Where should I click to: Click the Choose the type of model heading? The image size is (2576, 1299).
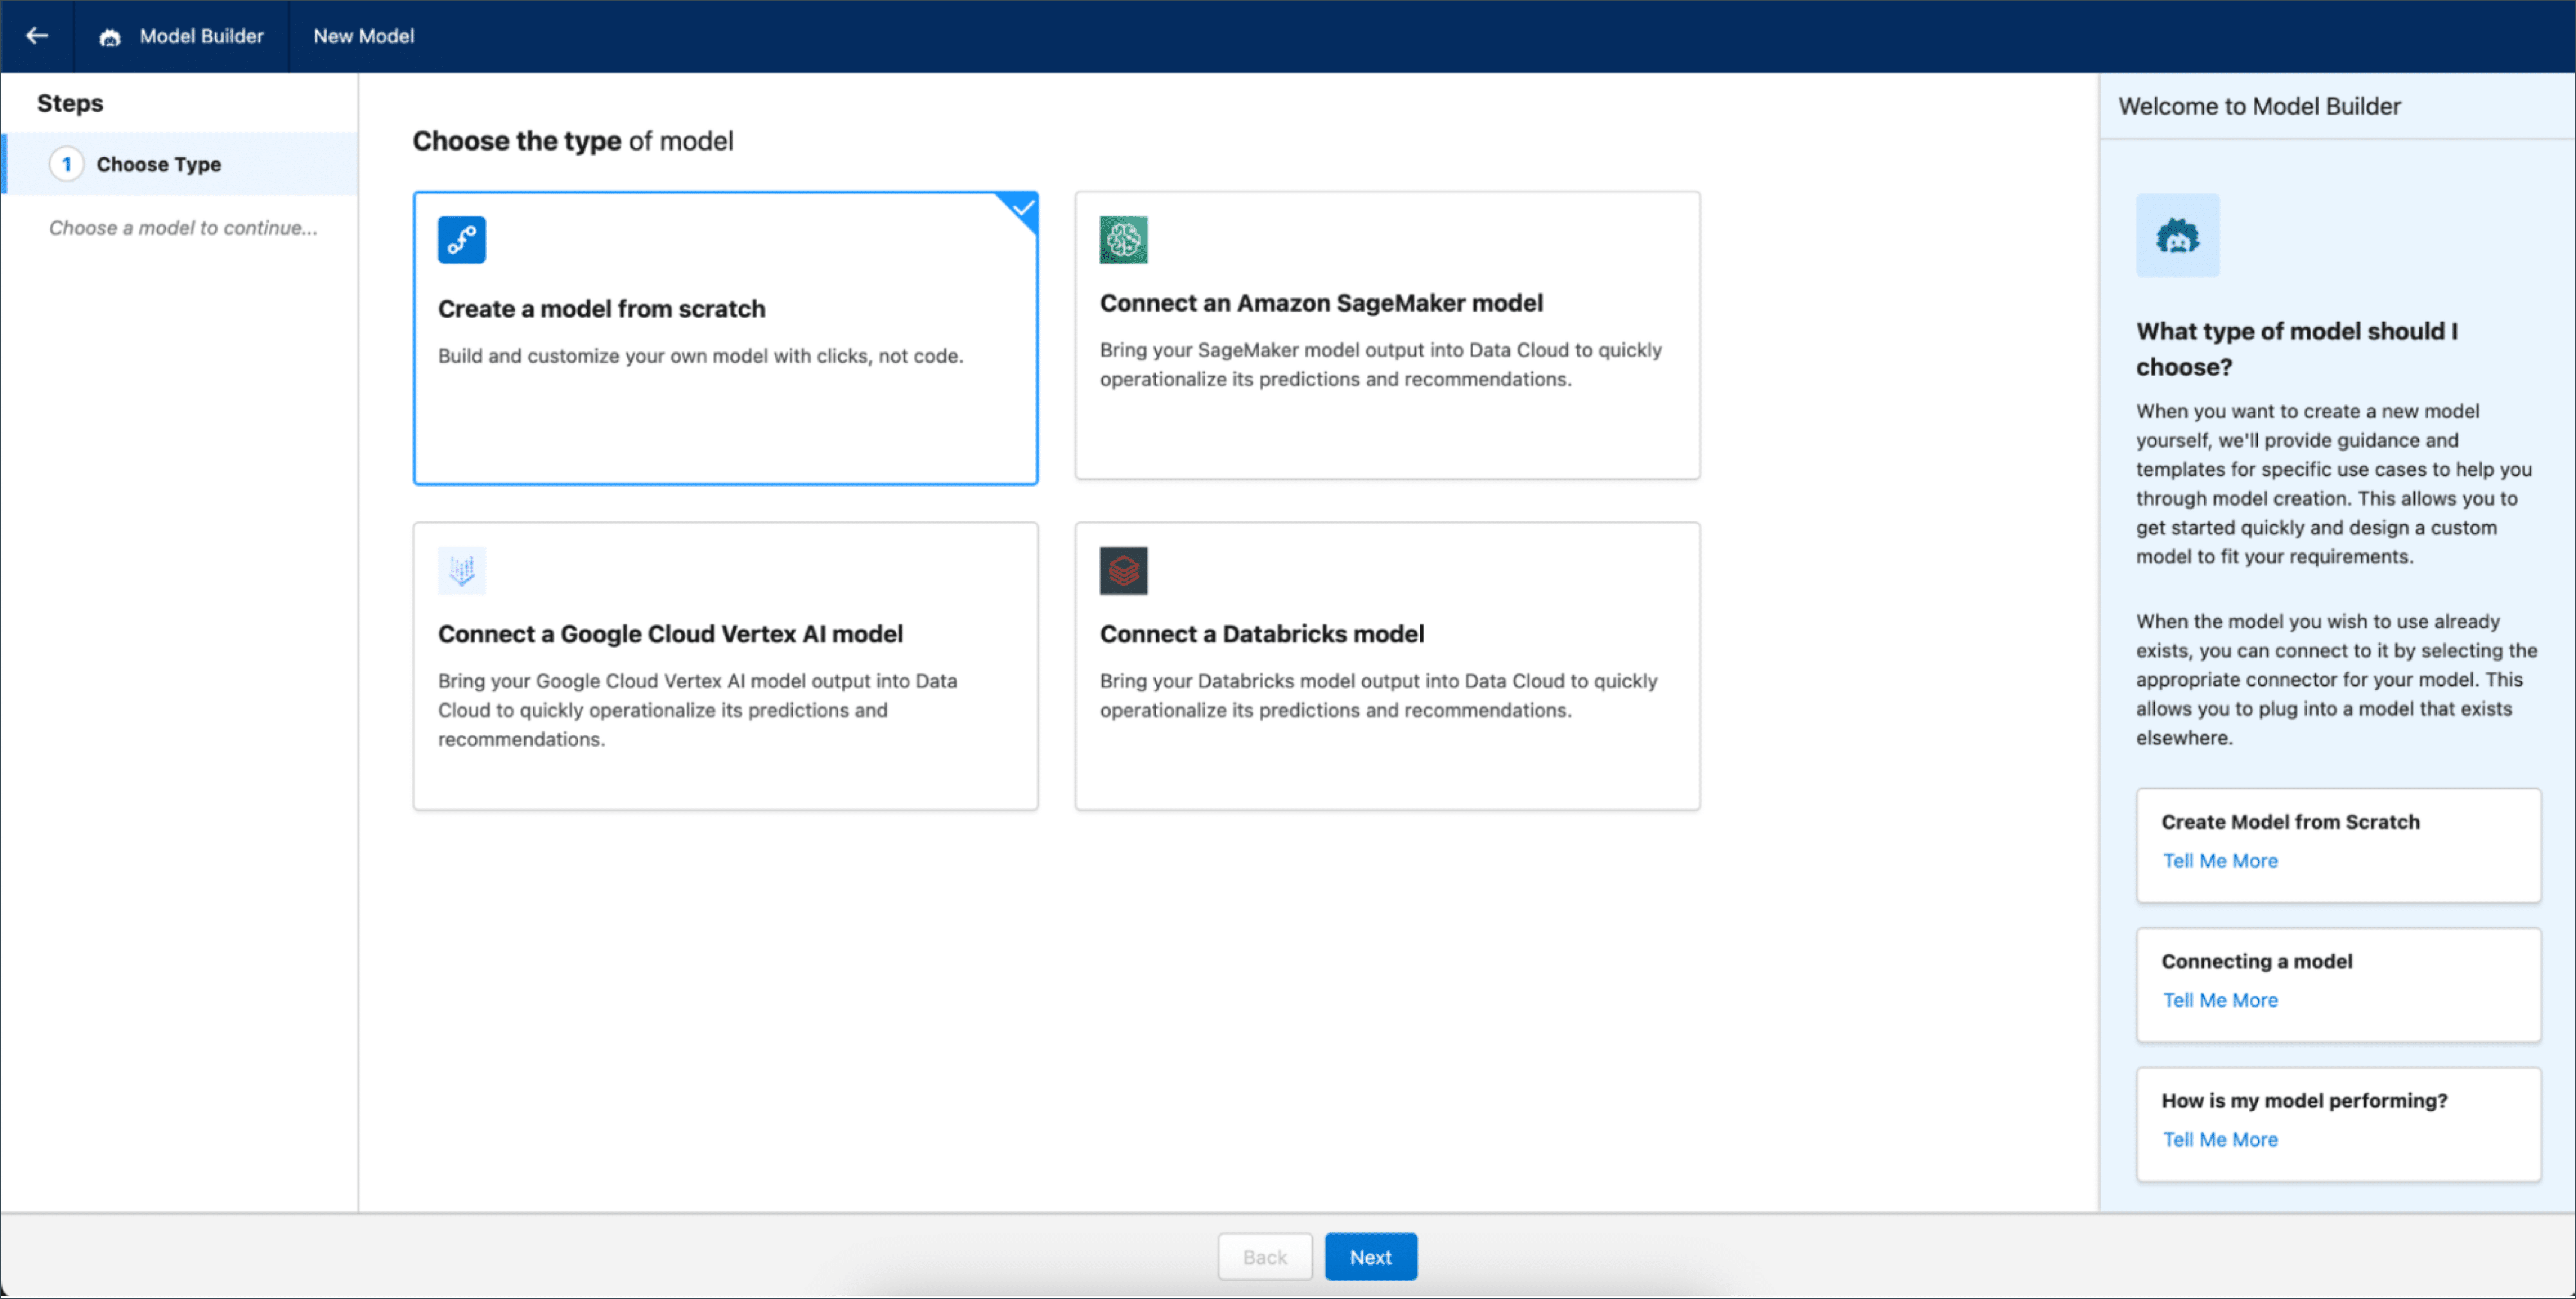click(573, 141)
